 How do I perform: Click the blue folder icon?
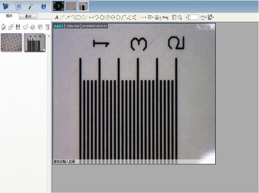(6, 6)
